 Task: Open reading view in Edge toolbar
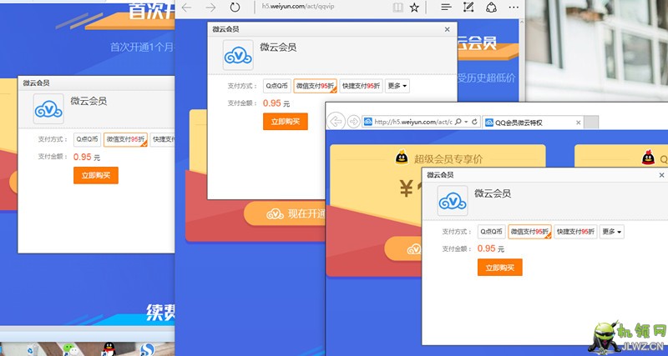click(398, 8)
